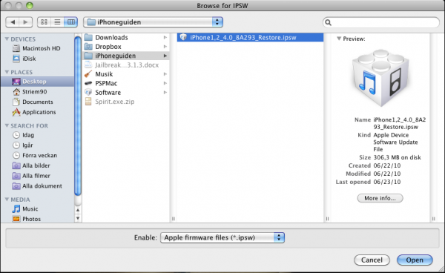Select the iDisk icon in sidebar
Image resolution: width=445 pixels, height=273 pixels.
(16, 59)
